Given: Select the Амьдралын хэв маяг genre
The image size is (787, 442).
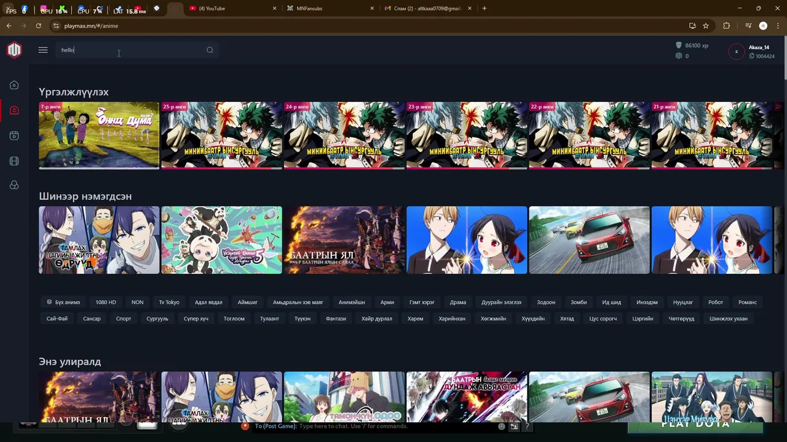Looking at the screenshot, I should [298, 302].
